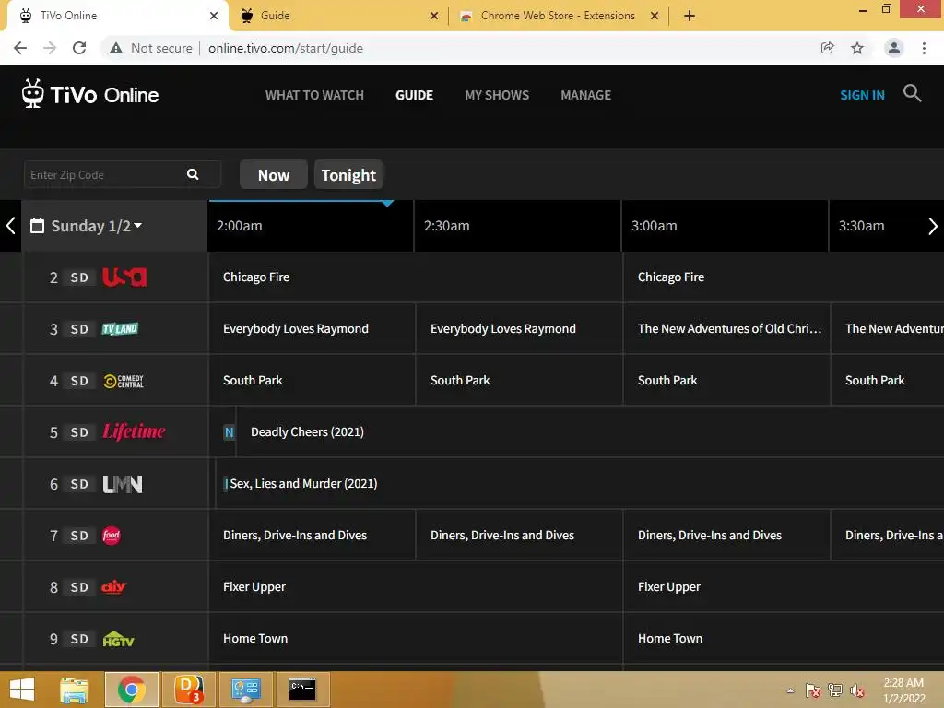Open Sex, Lies and Murder (2021)
Viewport: 944px width, 708px height.
(580, 484)
